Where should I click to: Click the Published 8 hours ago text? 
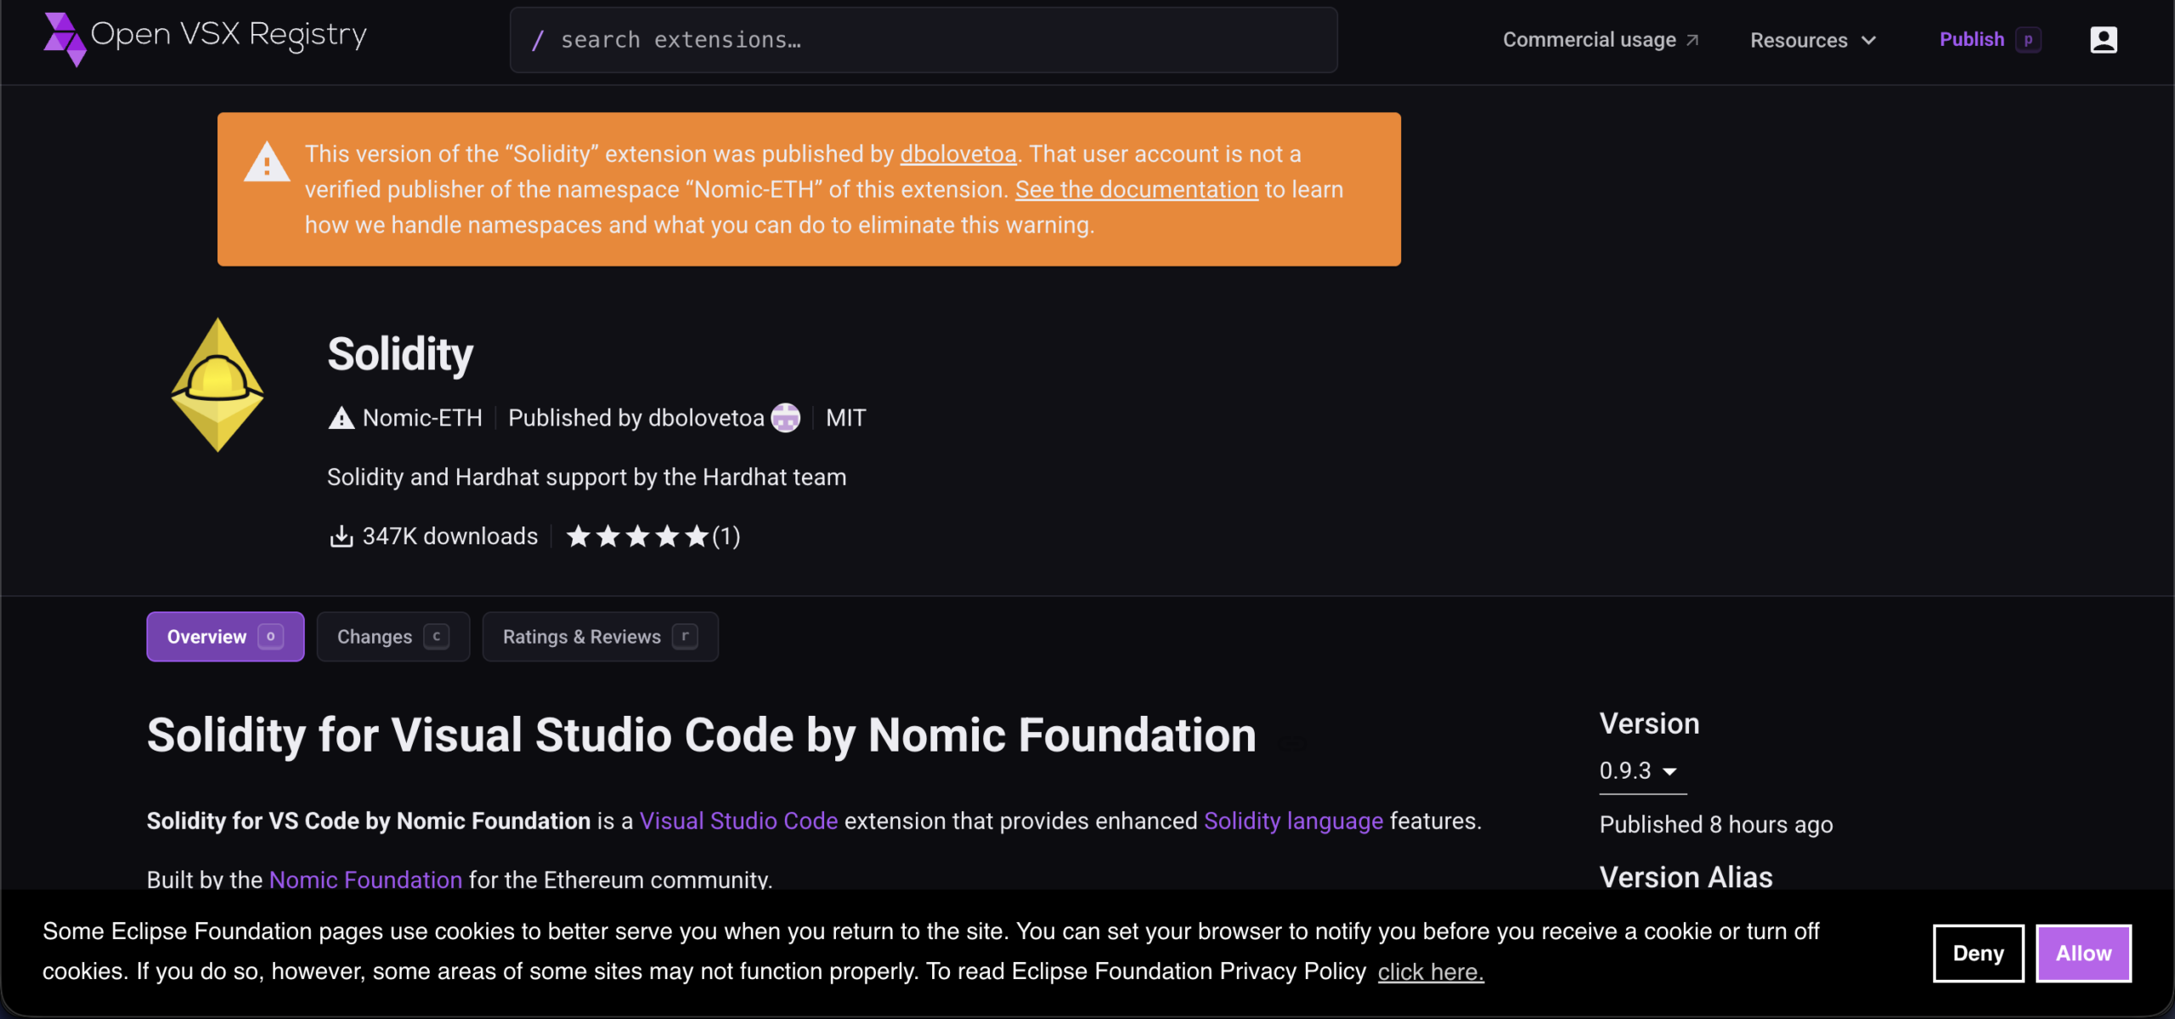point(1716,825)
